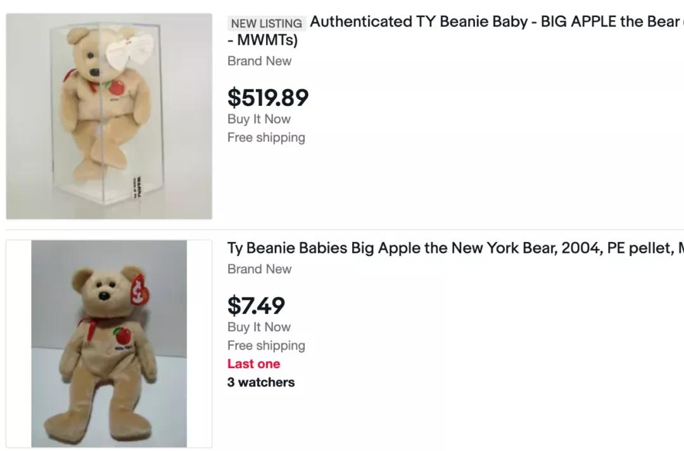Click Free shipping on the $7.49 listing

pyautogui.click(x=266, y=345)
